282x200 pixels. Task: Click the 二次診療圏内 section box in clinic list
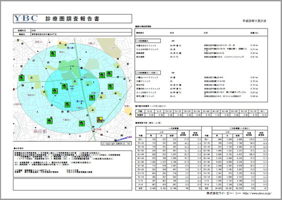(x=148, y=72)
